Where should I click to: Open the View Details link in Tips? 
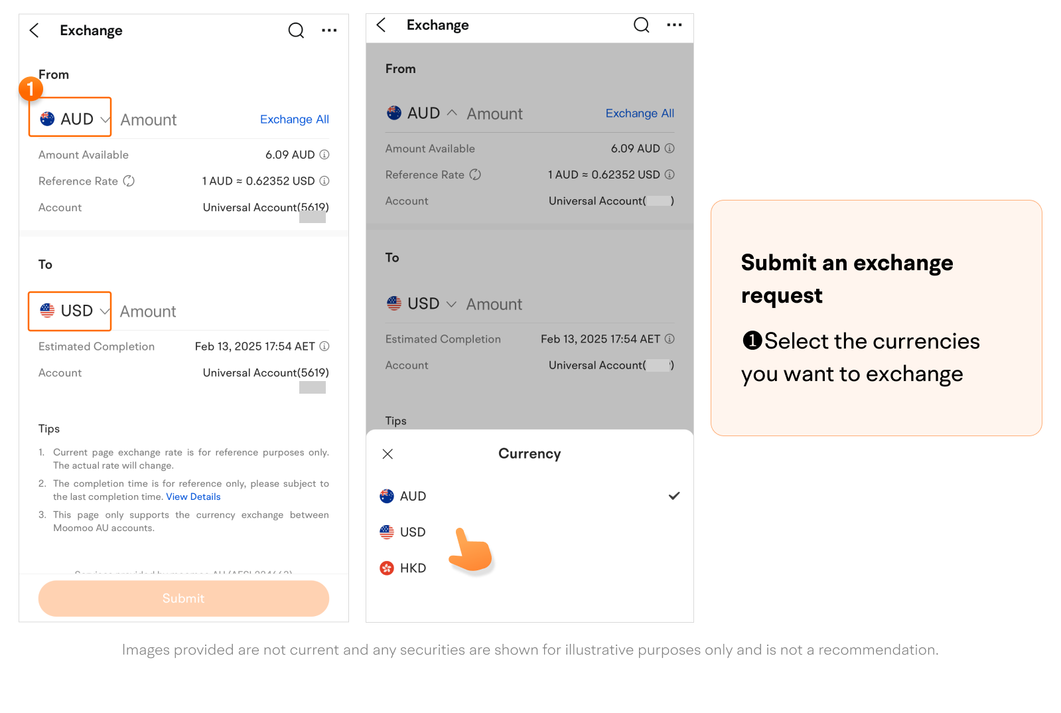(193, 497)
